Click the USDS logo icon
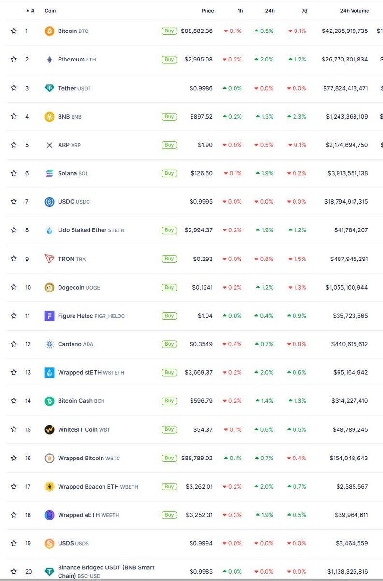The width and height of the screenshot is (383, 581). [x=49, y=543]
